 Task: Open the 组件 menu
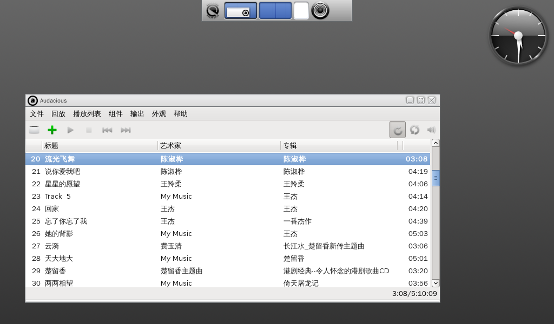click(x=116, y=113)
